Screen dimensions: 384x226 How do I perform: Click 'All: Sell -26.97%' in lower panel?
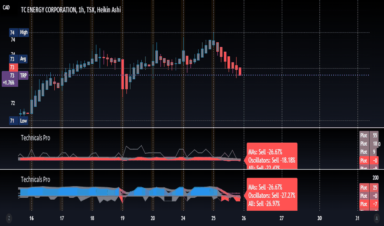(x=264, y=203)
